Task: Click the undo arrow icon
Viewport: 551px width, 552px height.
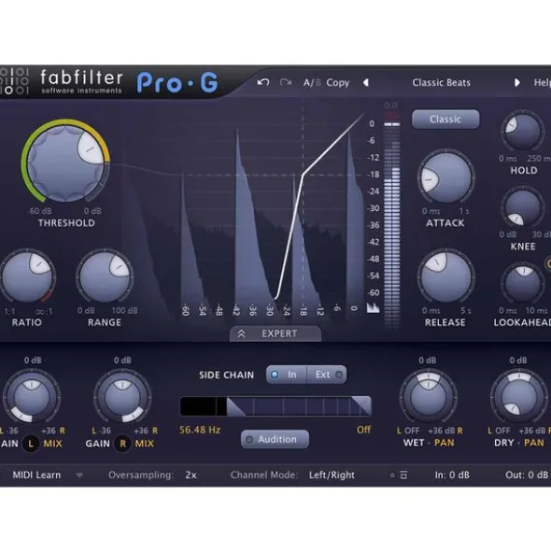Action: 263,83
